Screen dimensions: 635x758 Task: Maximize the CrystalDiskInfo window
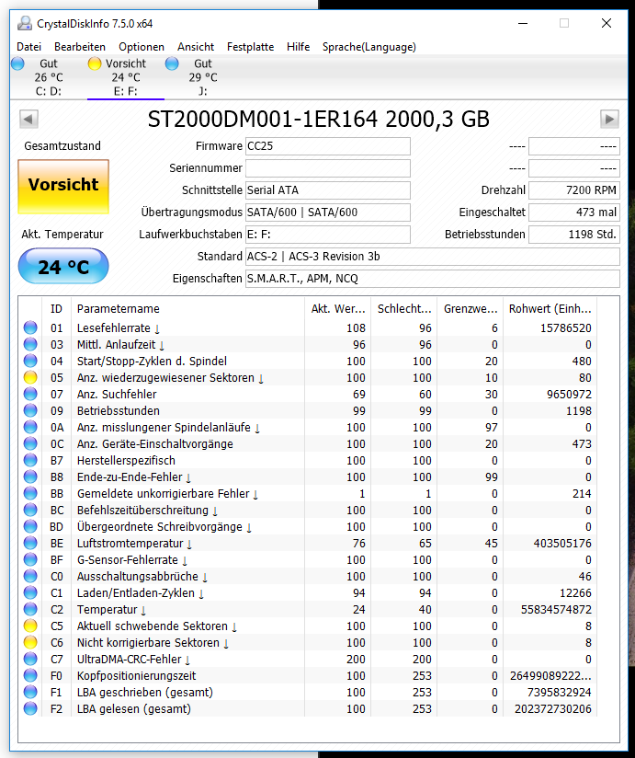(564, 23)
